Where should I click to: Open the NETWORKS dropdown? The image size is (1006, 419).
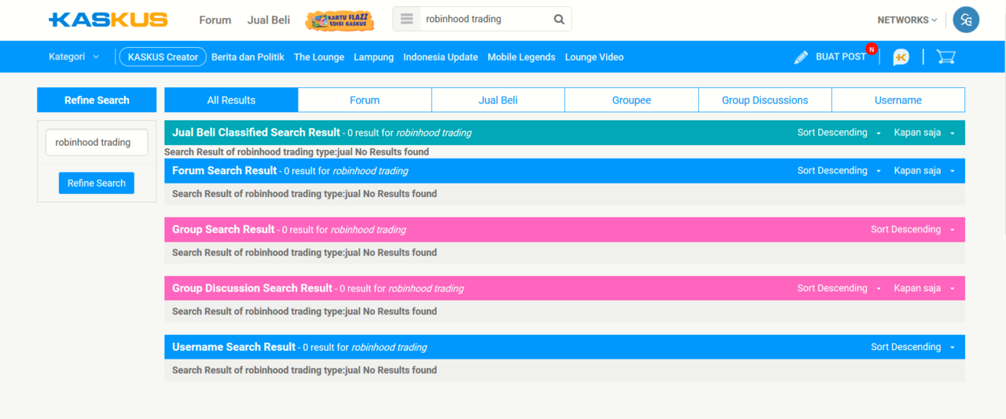tap(907, 20)
